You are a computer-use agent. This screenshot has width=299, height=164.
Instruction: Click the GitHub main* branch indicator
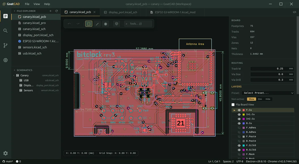(x=8, y=161)
